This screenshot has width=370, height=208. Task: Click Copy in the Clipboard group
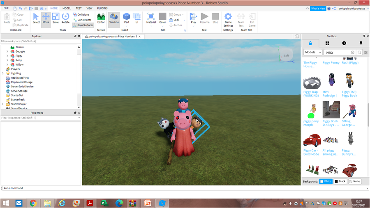[x=18, y=15]
